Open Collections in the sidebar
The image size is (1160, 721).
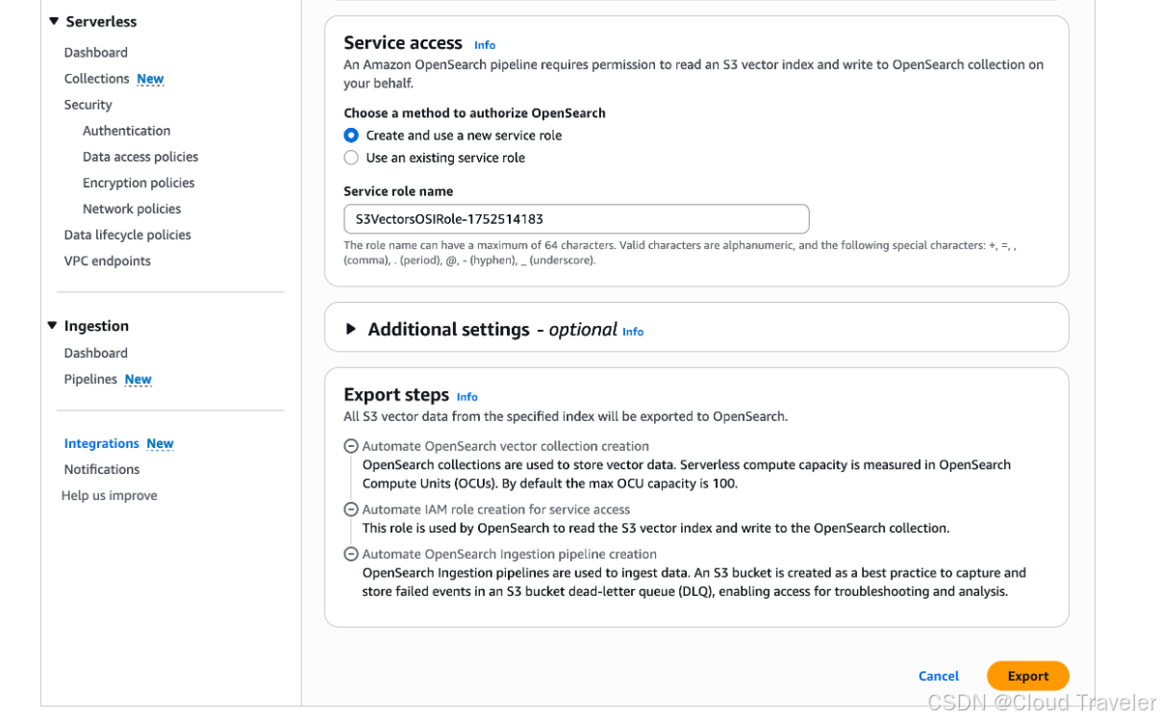(96, 79)
